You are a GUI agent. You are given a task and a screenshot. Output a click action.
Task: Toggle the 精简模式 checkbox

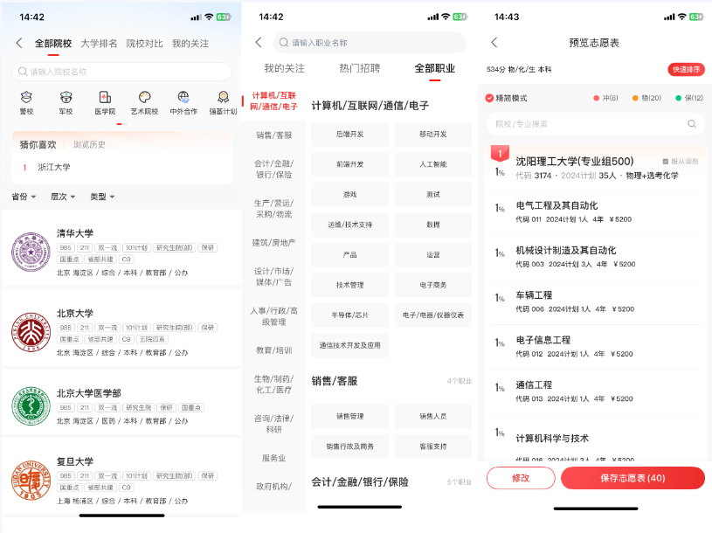pyautogui.click(x=489, y=98)
